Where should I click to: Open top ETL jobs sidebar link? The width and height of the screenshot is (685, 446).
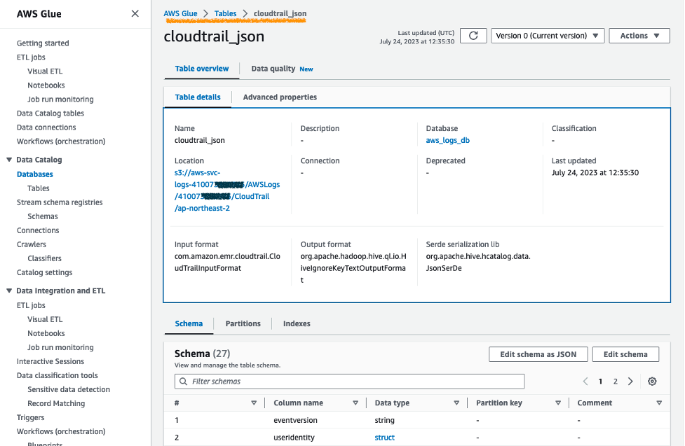point(31,57)
